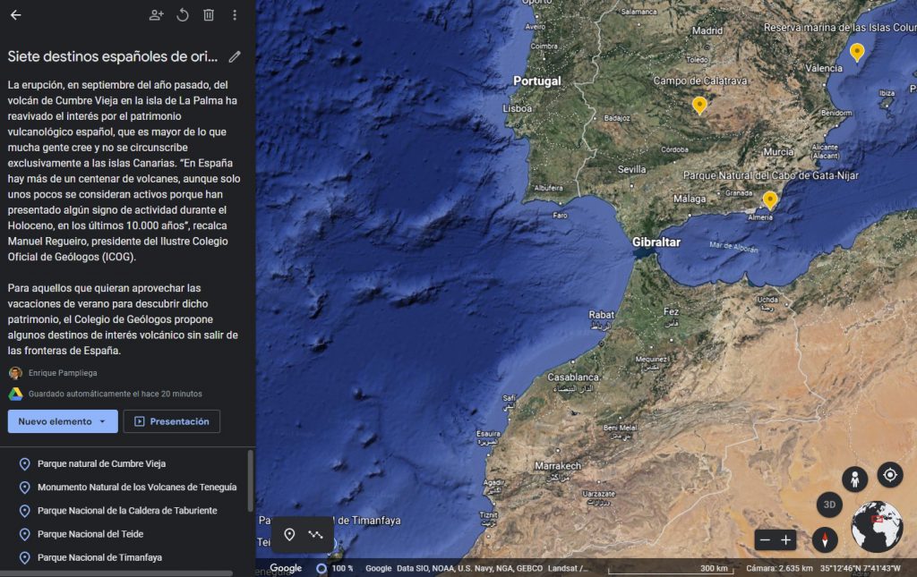The image size is (917, 577).
Task: Zoom in with the plus button
Action: [x=786, y=540]
